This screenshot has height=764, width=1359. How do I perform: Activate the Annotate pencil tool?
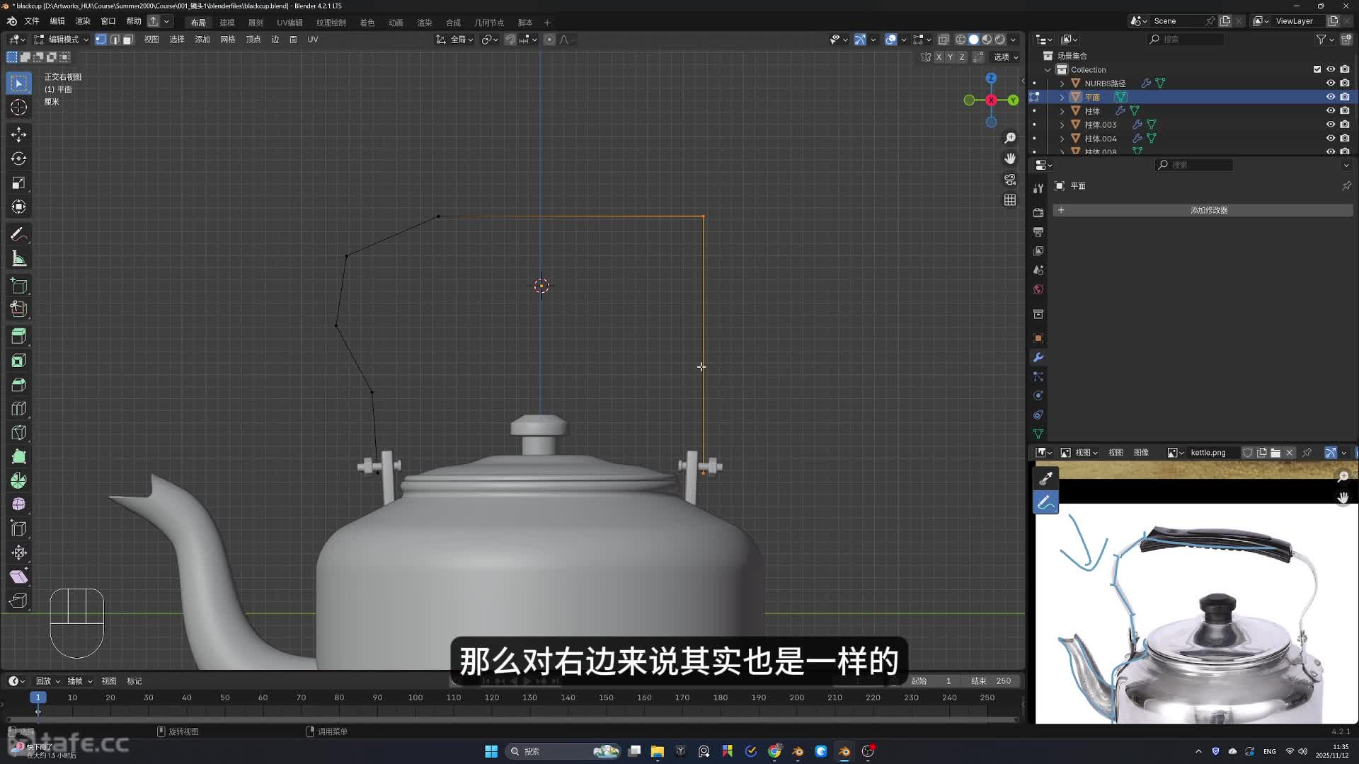point(19,234)
